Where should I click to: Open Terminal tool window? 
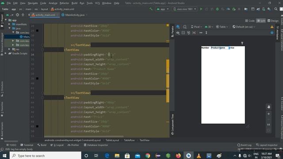point(27,145)
